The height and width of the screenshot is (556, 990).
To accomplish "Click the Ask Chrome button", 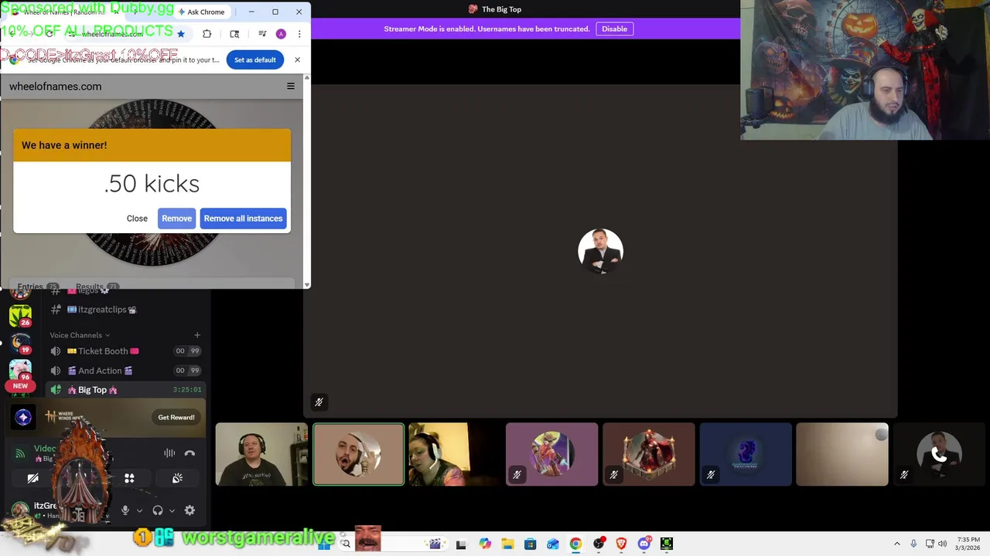I will tap(201, 12).
